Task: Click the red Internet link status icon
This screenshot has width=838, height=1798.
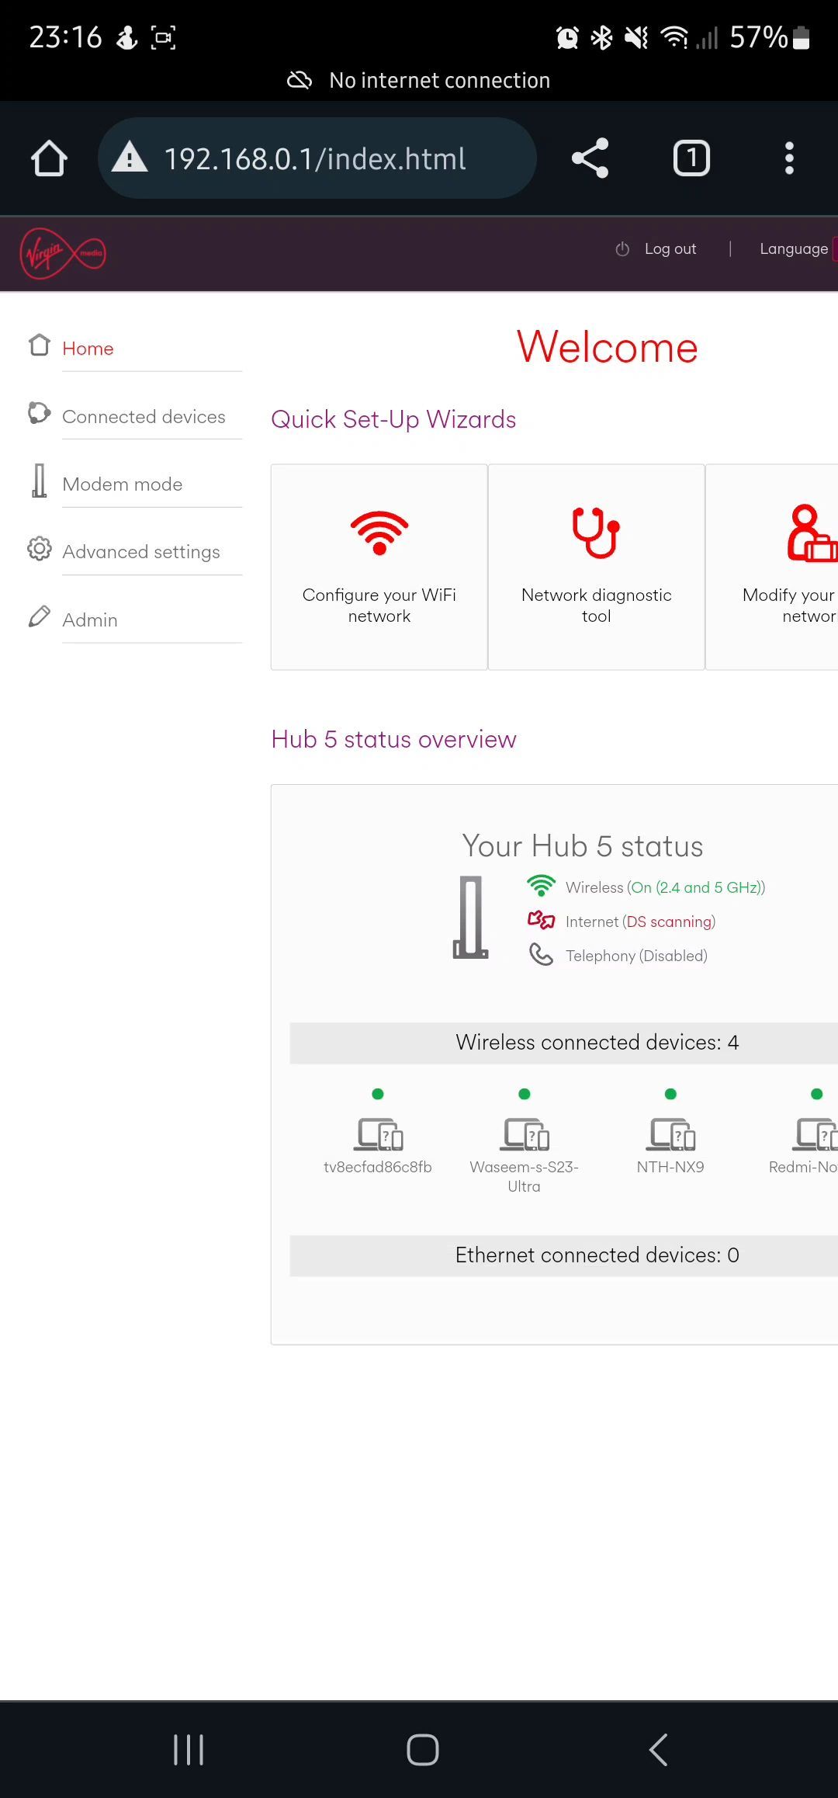Action: tap(541, 920)
